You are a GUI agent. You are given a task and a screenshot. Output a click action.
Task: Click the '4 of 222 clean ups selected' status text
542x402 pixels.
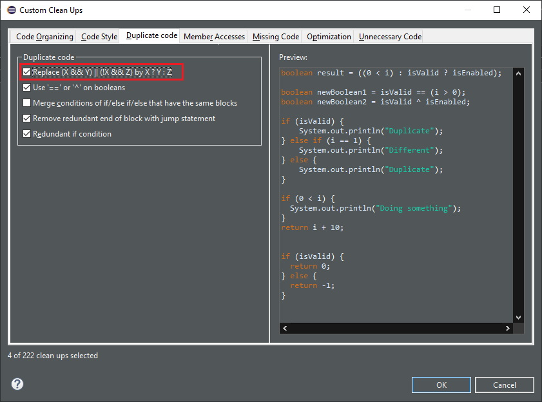coord(53,356)
